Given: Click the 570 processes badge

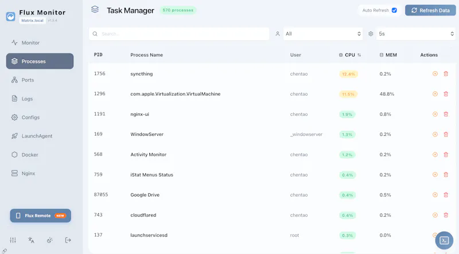Looking at the screenshot, I should (x=178, y=10).
